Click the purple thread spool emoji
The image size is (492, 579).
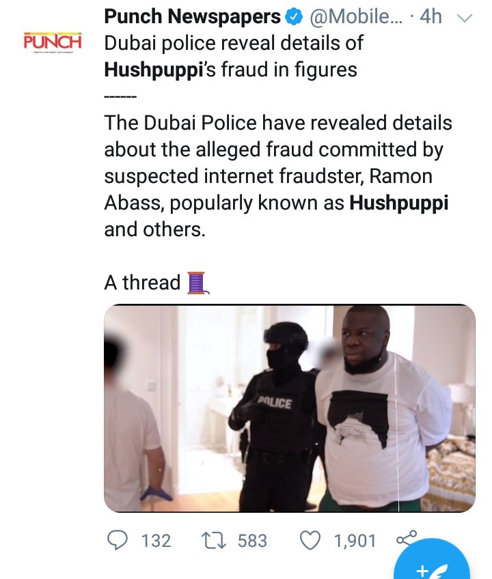196,282
